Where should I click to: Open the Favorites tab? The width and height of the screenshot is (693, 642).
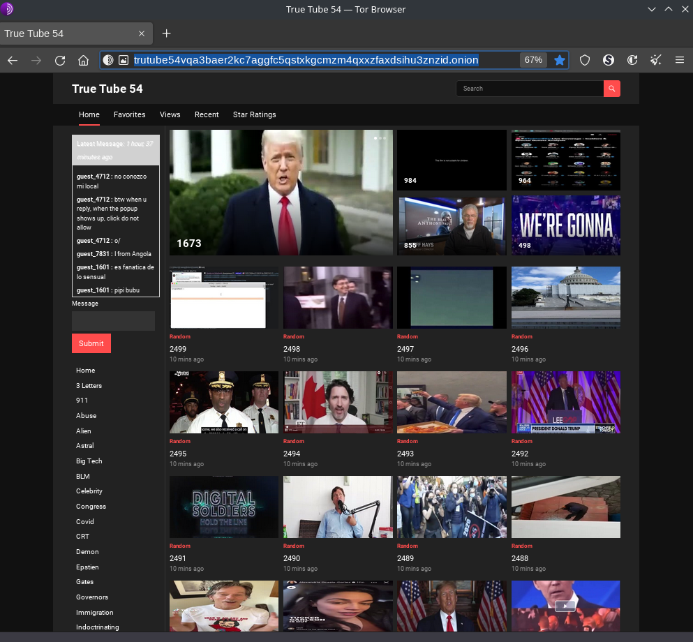pyautogui.click(x=130, y=114)
